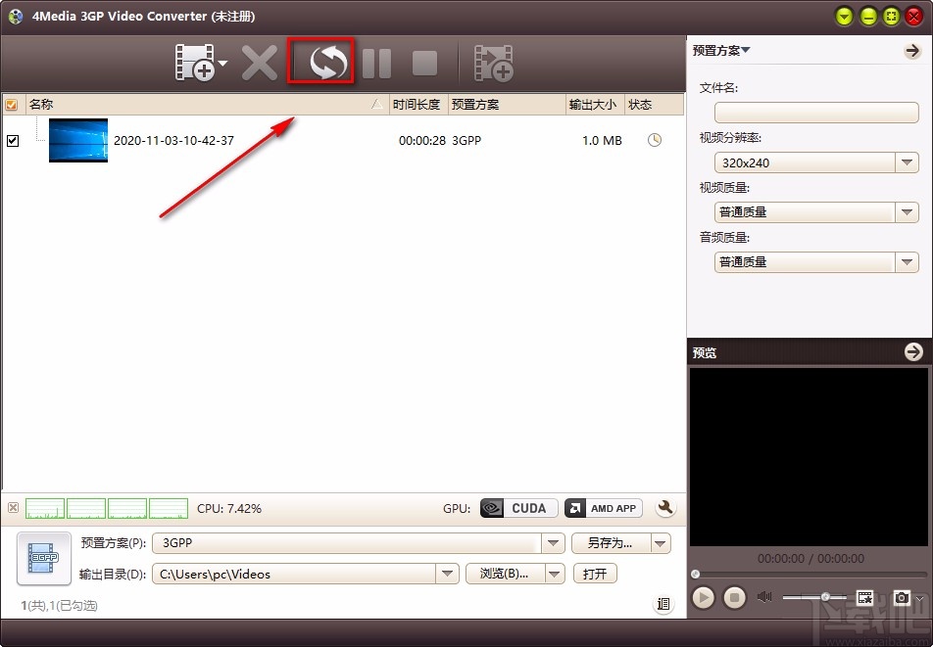This screenshot has width=933, height=647.
Task: Expand the 3GPP preset scheme dropdown
Action: (x=554, y=542)
